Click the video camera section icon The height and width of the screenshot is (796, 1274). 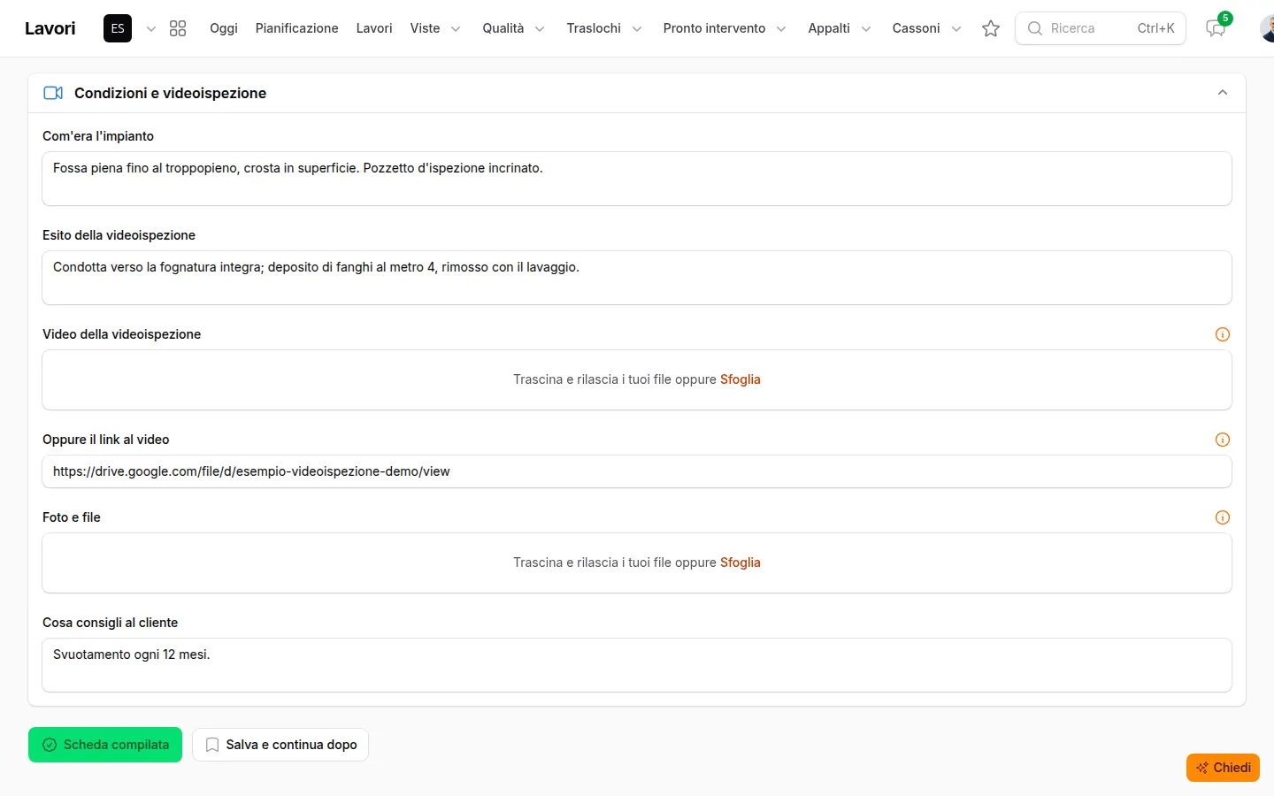(53, 93)
